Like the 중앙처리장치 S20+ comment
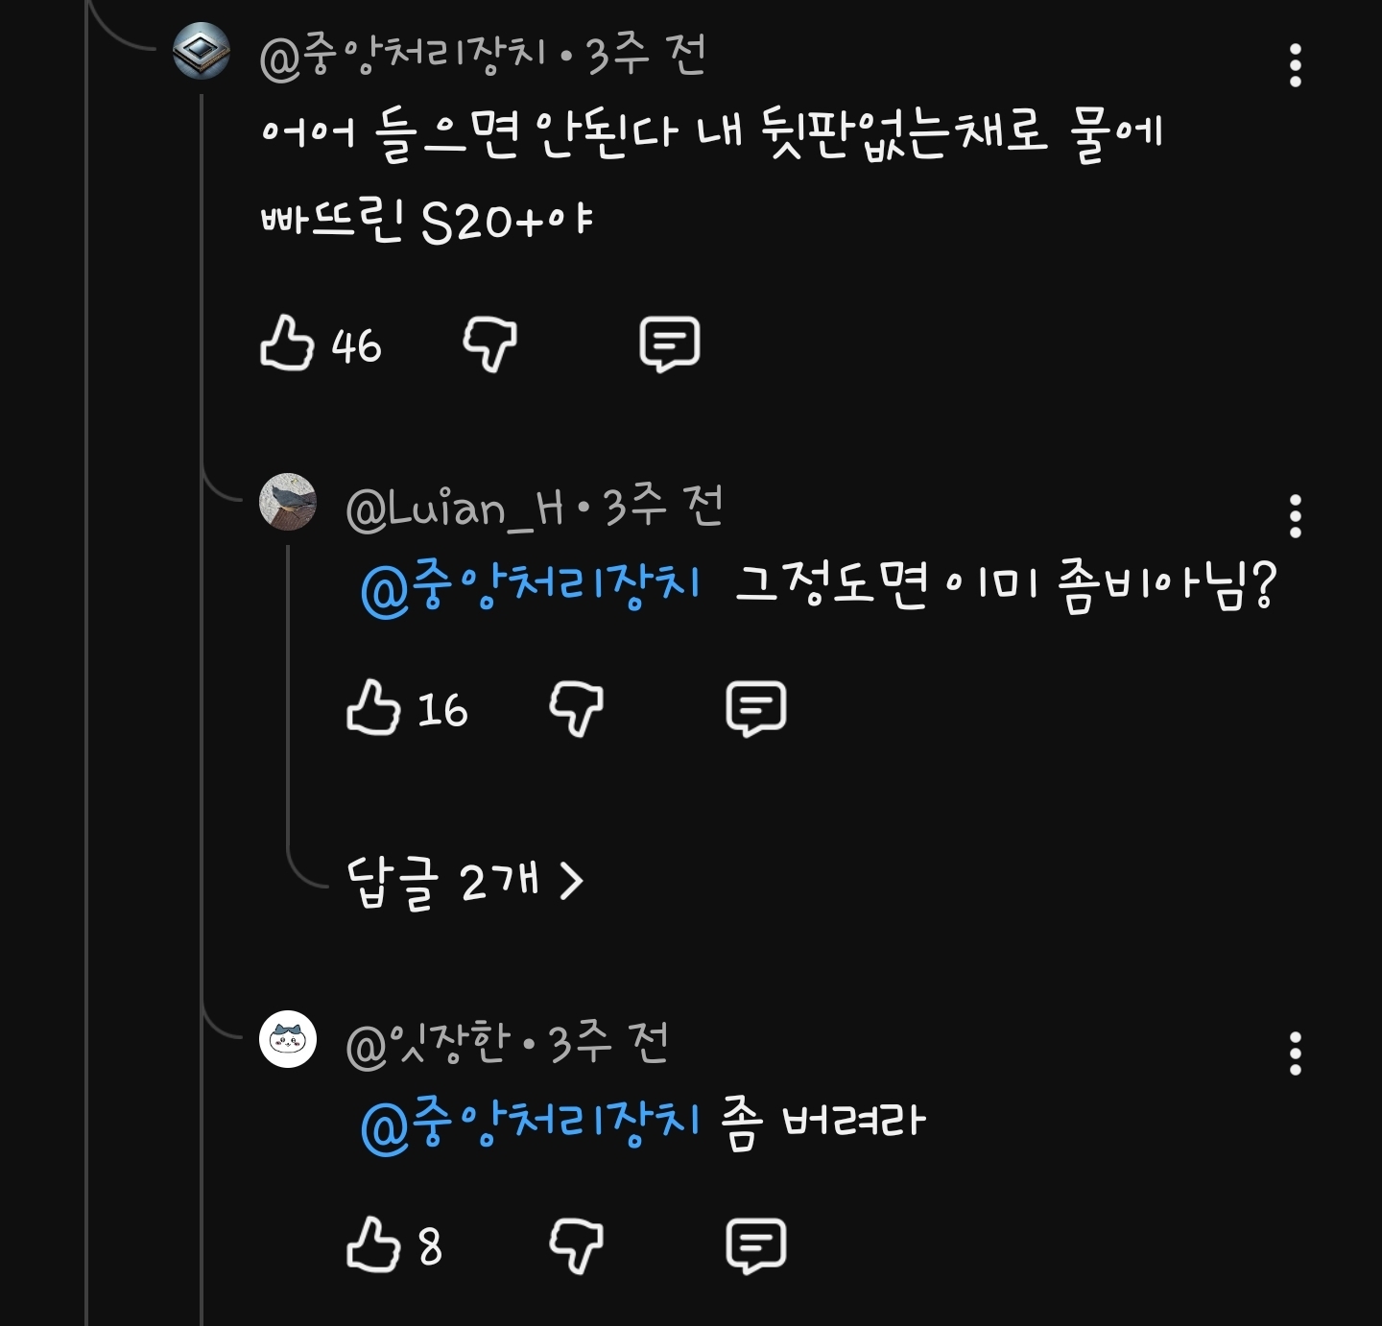This screenshot has width=1382, height=1326. pyautogui.click(x=287, y=344)
